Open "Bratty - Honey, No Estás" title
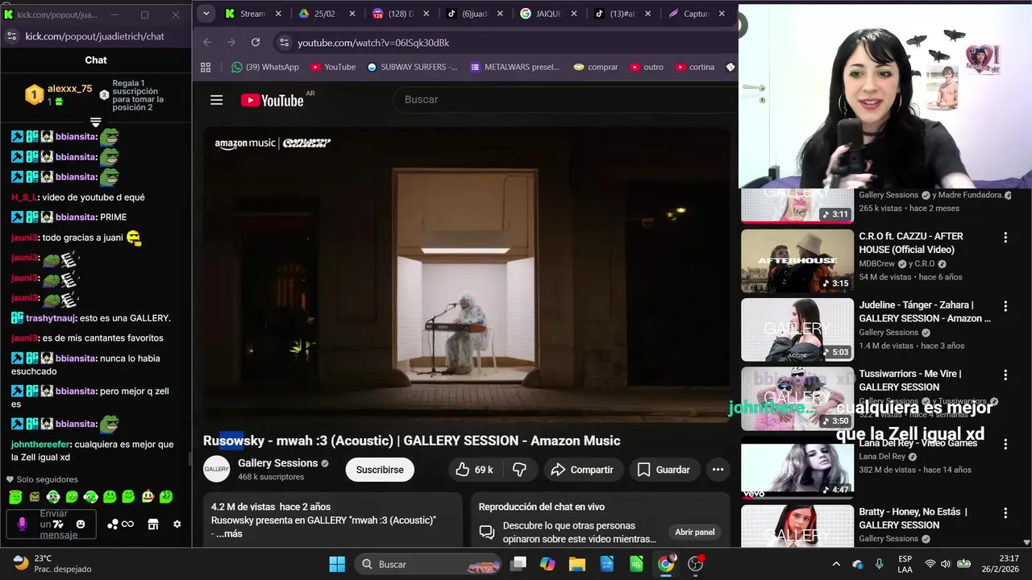The width and height of the screenshot is (1032, 580). [x=913, y=518]
